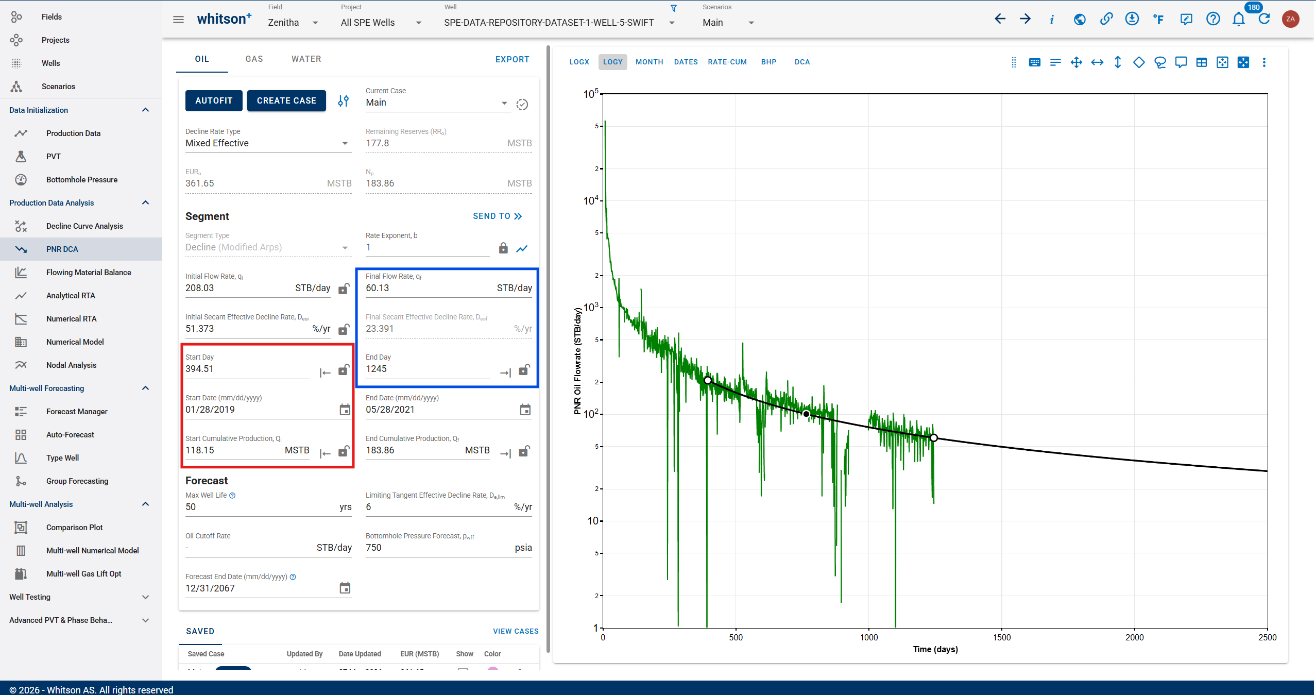Click the temperature unit °F icon
This screenshot has width=1316, height=695.
click(1158, 20)
